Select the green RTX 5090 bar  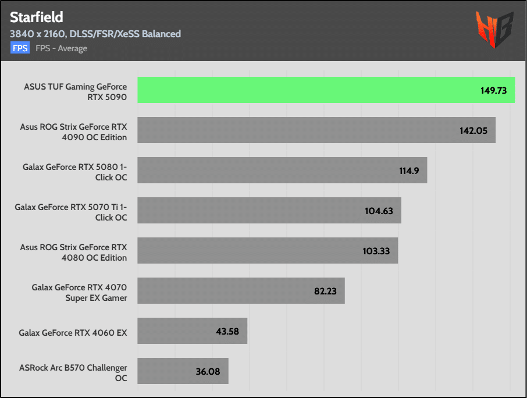[326, 90]
